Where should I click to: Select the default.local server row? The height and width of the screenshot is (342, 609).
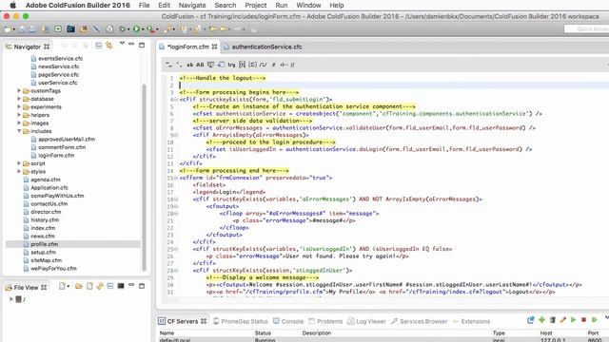coord(383,340)
